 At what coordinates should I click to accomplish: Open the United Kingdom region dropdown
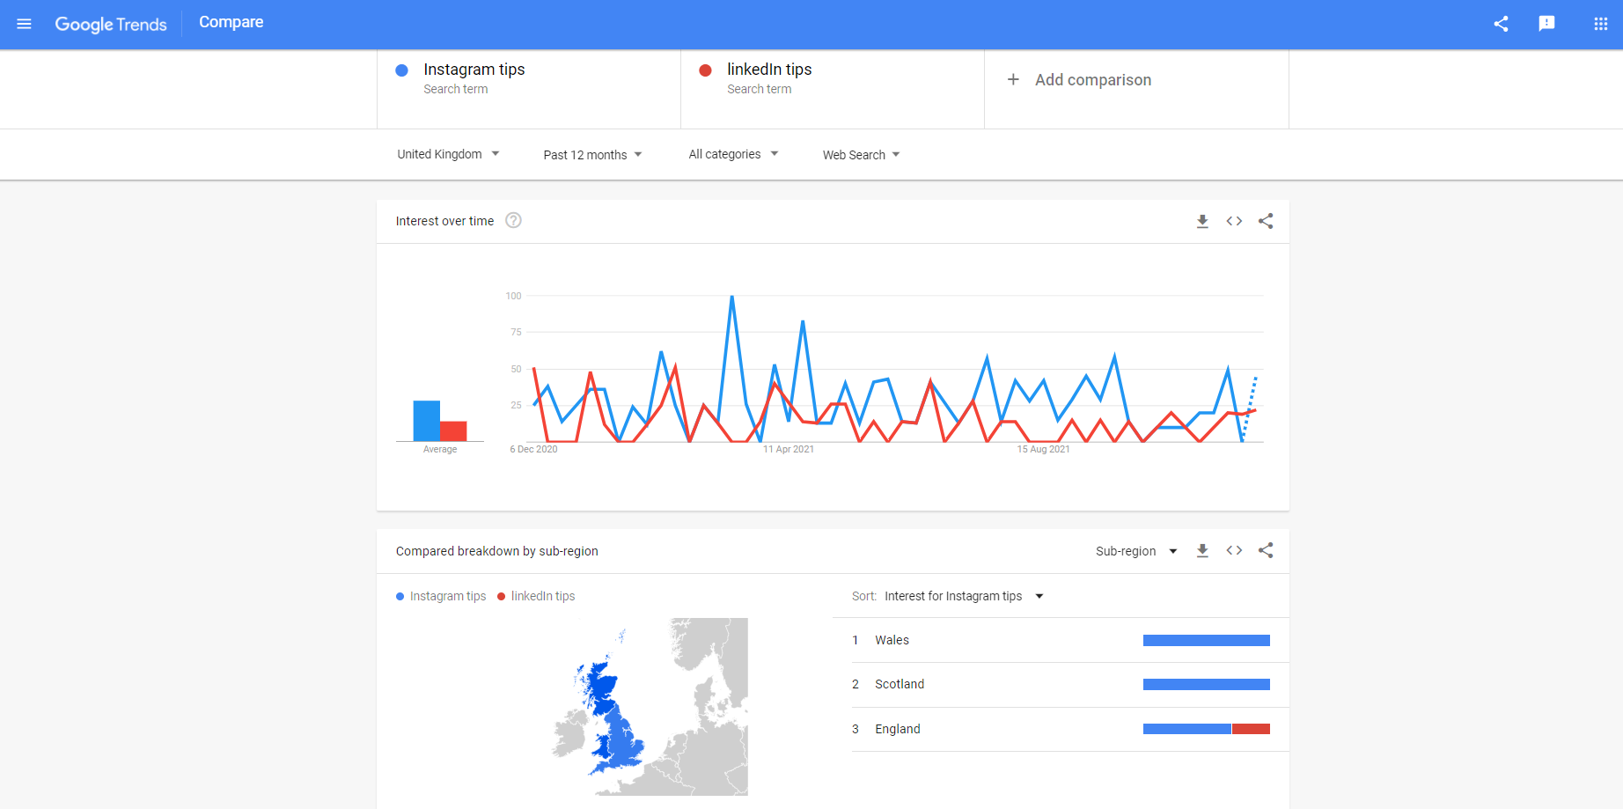coord(448,154)
